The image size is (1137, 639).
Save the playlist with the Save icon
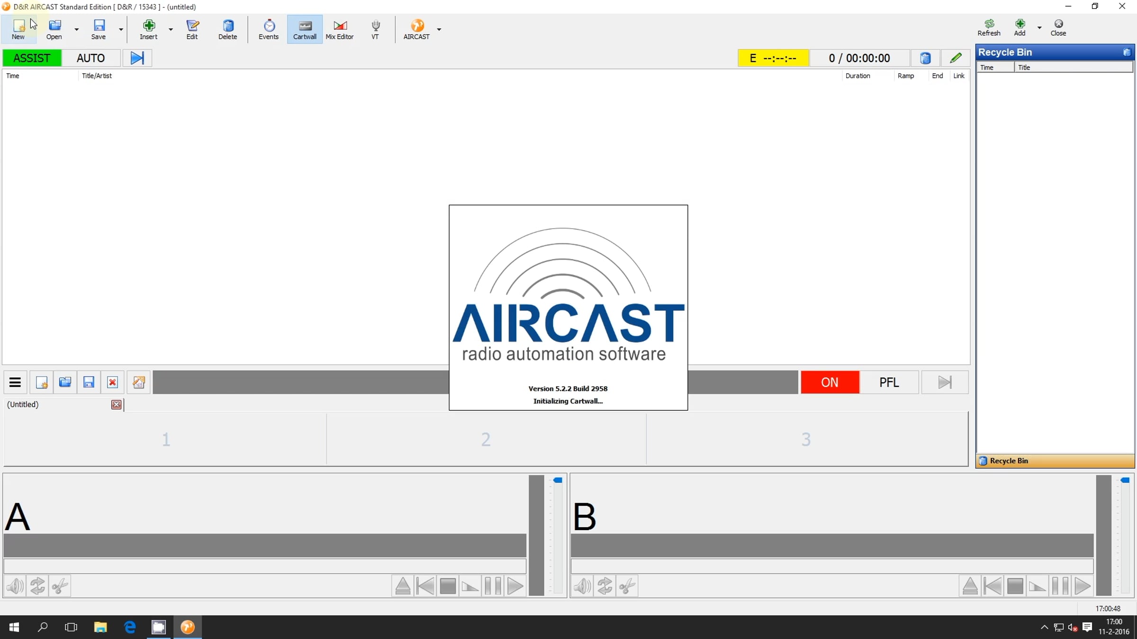coord(99,29)
